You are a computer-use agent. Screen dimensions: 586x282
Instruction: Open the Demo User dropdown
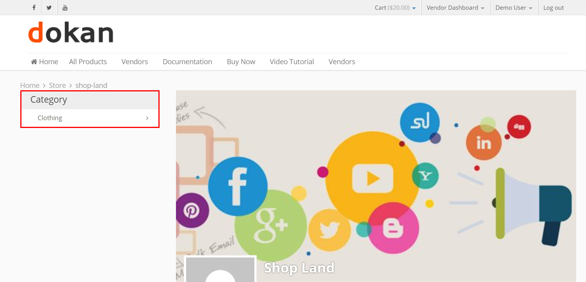514,8
